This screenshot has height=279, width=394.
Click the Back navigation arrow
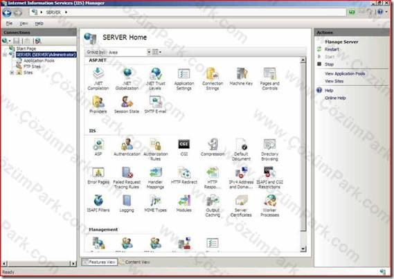[x=7, y=12]
